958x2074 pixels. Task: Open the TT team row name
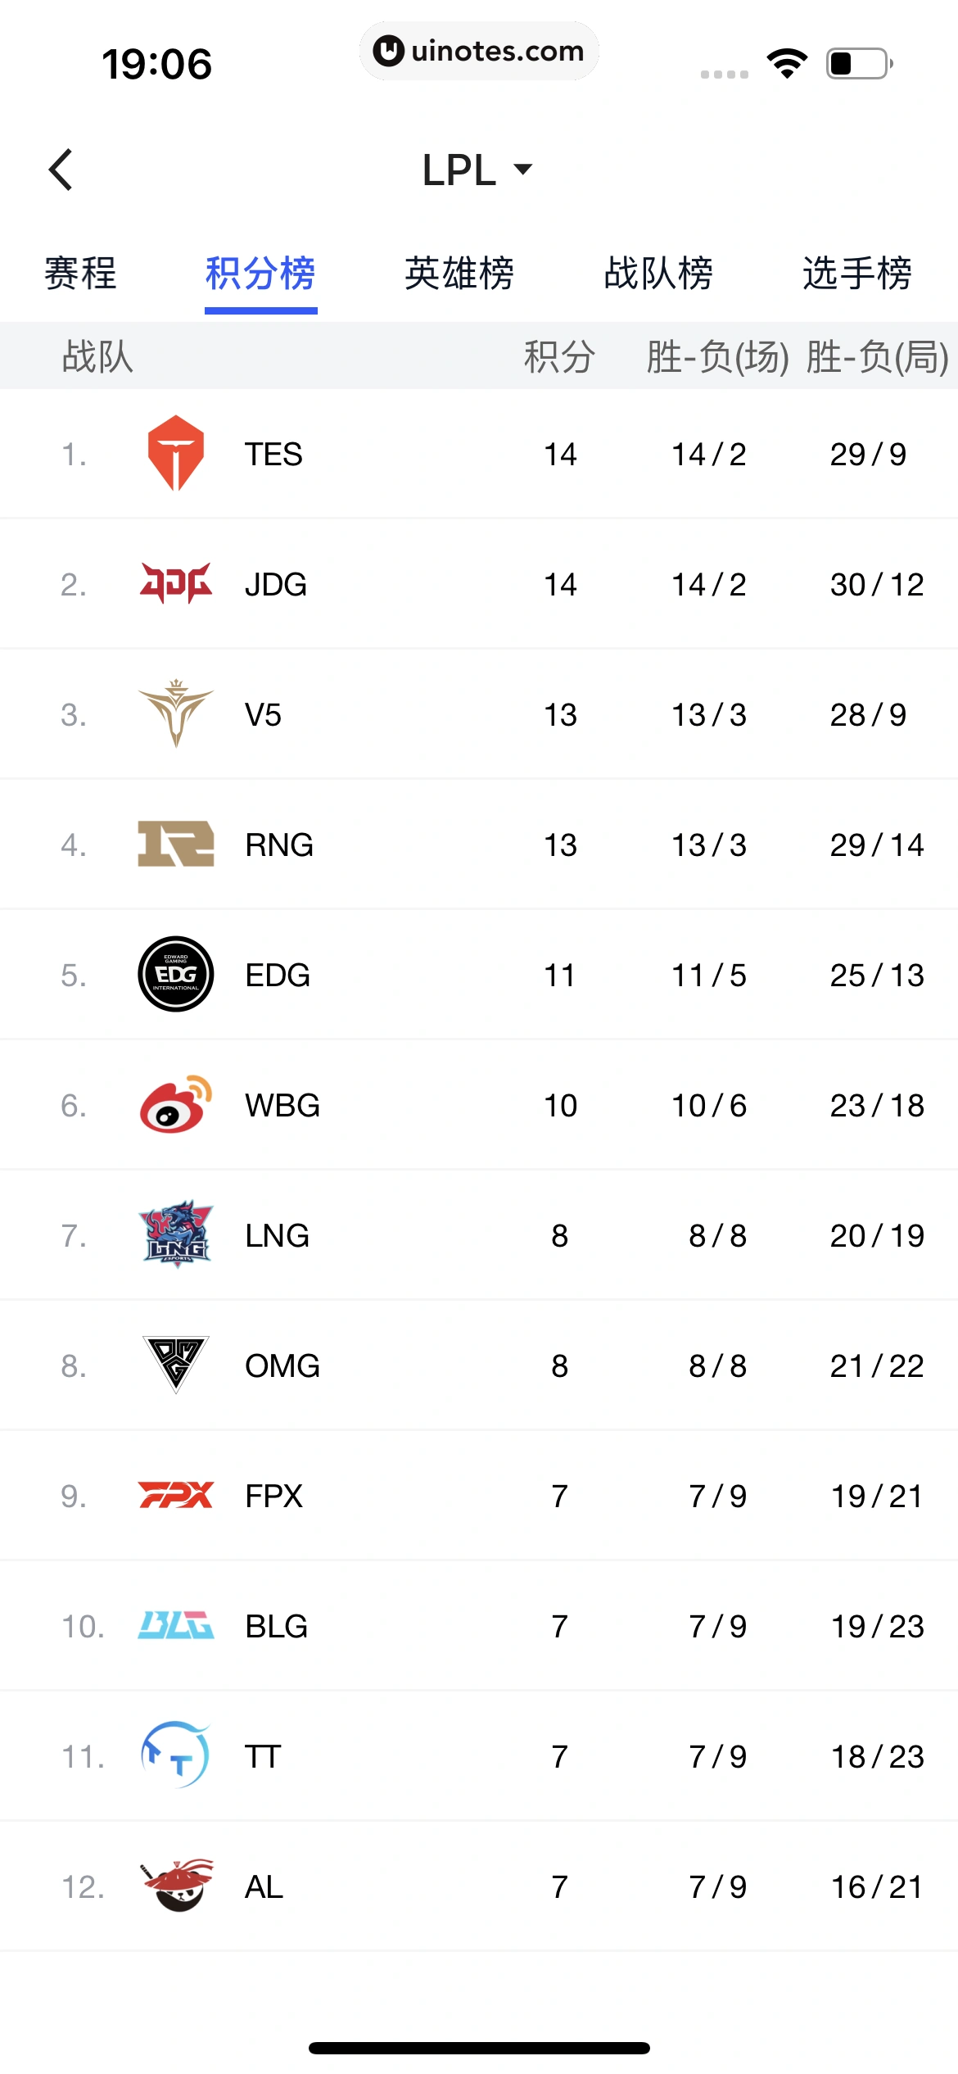pos(263,1756)
